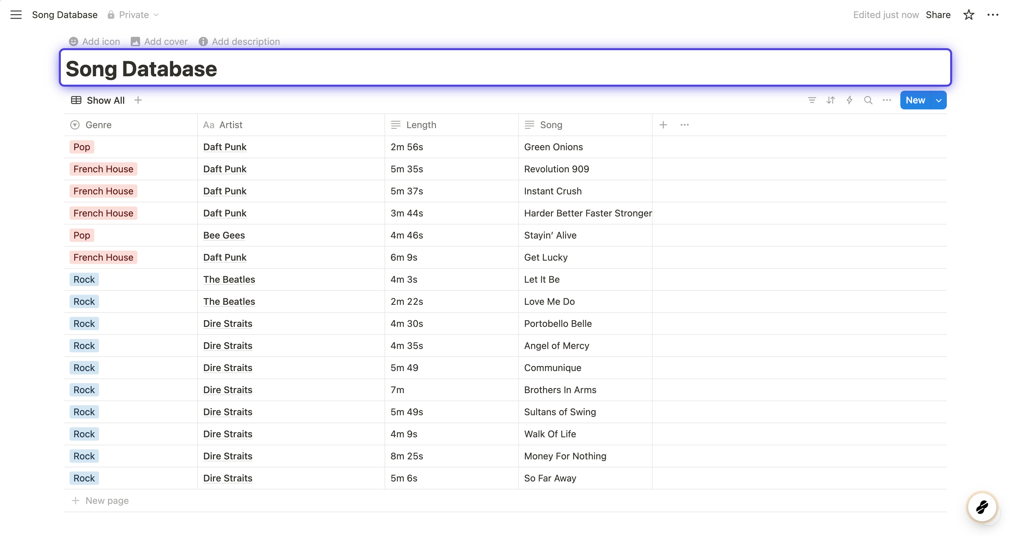
Task: Add a new view with plus icon
Action: 138,100
